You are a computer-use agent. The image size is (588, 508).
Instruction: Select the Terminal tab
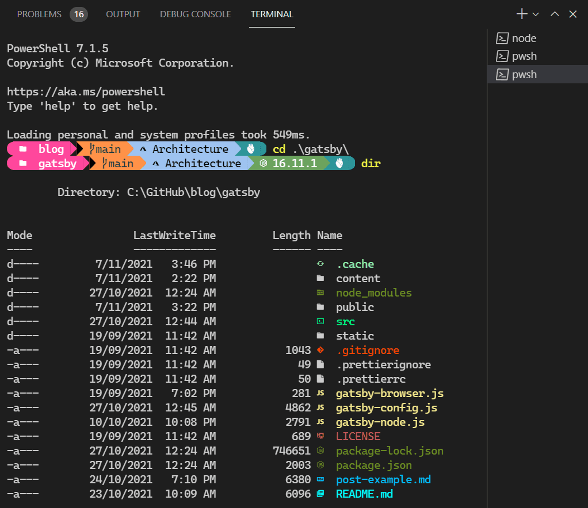tap(272, 14)
